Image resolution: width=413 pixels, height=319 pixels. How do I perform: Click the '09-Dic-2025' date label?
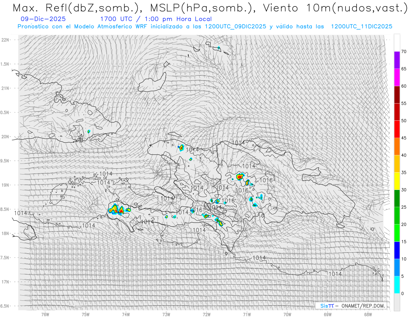tap(43, 19)
